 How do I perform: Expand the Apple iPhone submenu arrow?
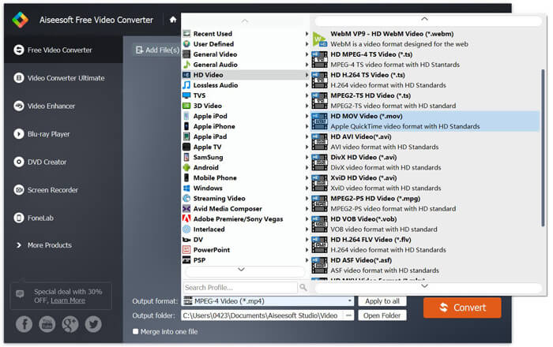coord(307,126)
